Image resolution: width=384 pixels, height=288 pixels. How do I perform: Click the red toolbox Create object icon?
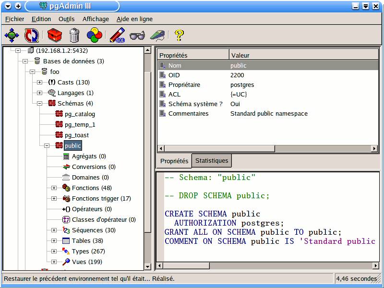coord(54,35)
